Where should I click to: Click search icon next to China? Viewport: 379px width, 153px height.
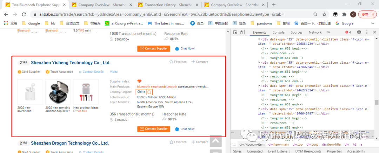pyautogui.click(x=149, y=92)
